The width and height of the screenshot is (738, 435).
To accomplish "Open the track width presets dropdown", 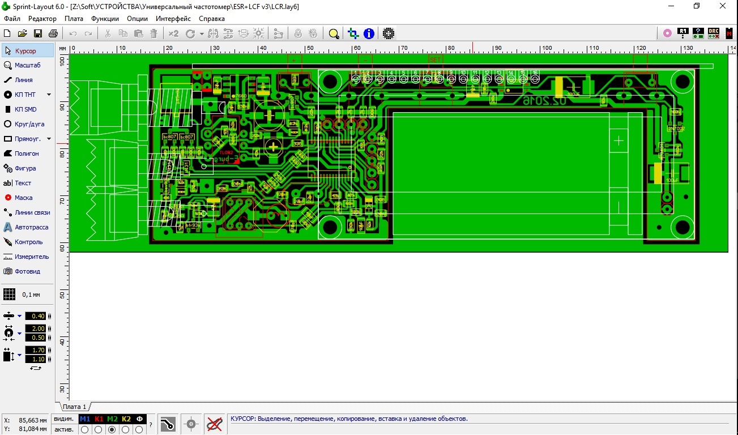I will (x=19, y=316).
